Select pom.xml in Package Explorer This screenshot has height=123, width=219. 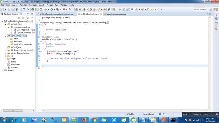click(x=14, y=68)
